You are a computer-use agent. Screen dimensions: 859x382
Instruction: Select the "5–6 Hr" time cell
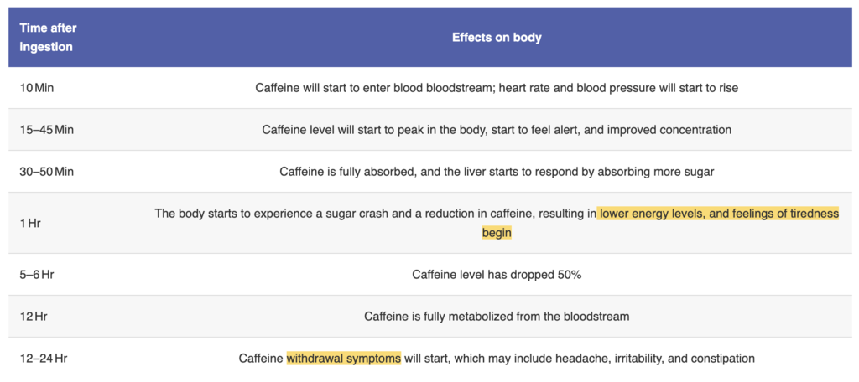tap(39, 275)
